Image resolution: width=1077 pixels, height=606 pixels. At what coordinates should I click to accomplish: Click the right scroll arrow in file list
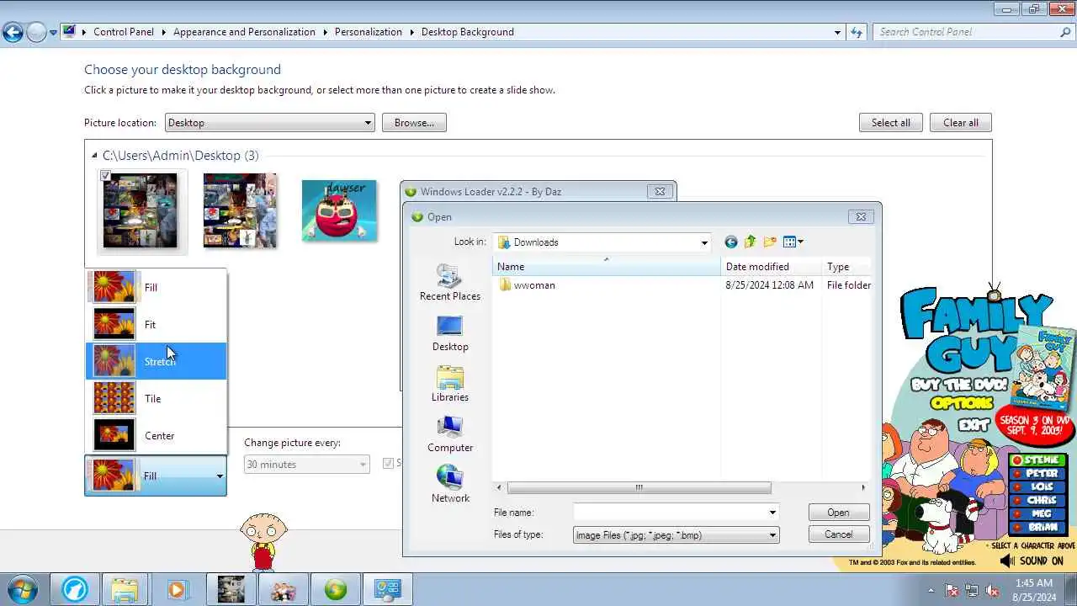(x=863, y=487)
